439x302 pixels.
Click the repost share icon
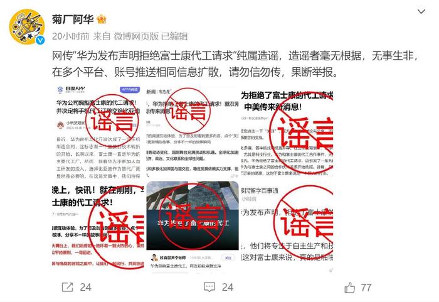coord(67,287)
